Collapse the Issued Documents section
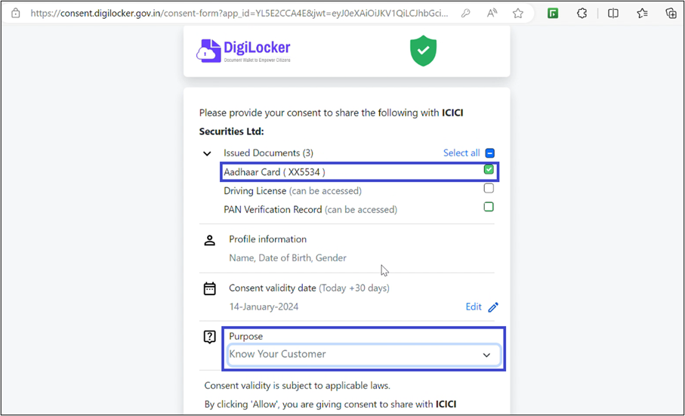Image resolution: width=685 pixels, height=416 pixels. (x=208, y=153)
